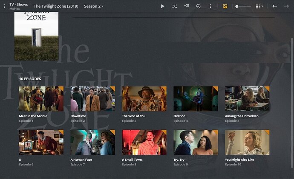Click the 10 EPISODES heading

pos(30,79)
